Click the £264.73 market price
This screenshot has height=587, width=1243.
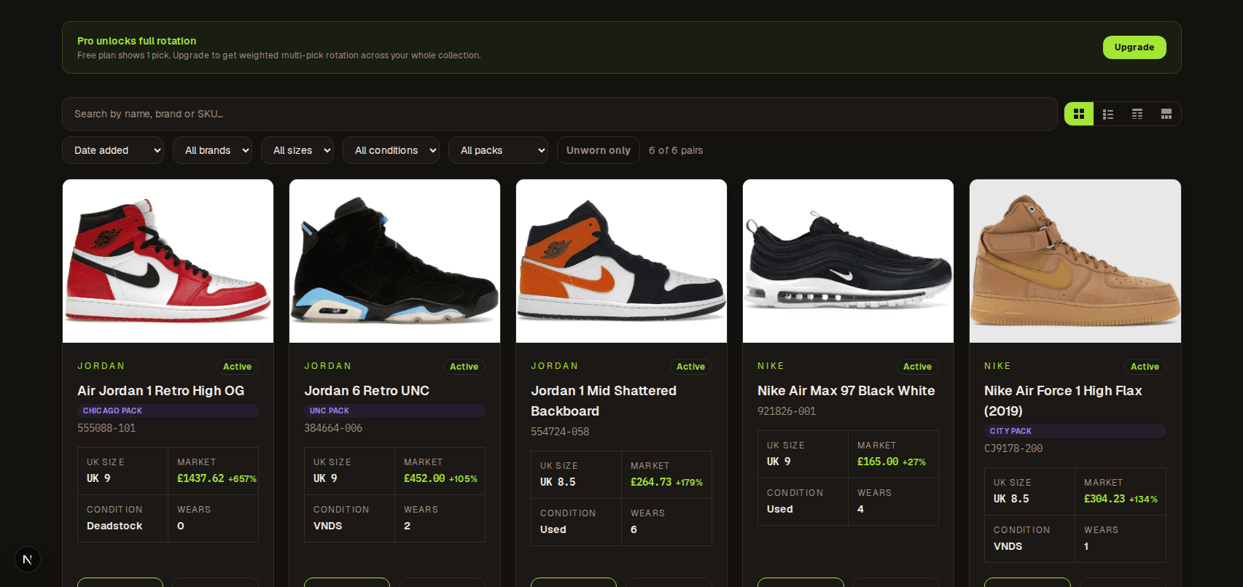coord(651,482)
